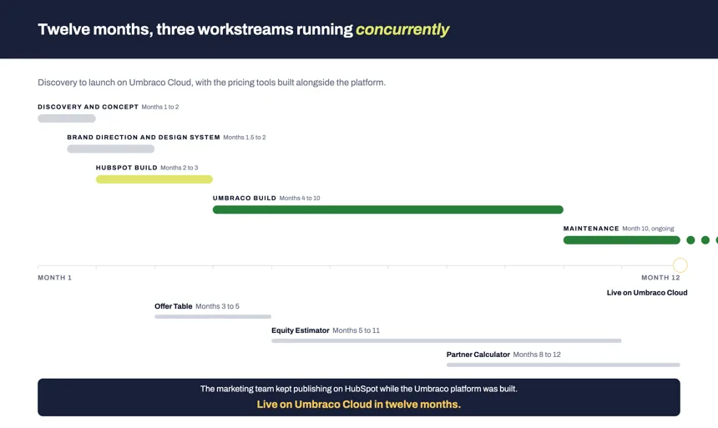Click the 'Live on Umbraco Cloud' milestone caption
The width and height of the screenshot is (718, 428).
point(647,293)
